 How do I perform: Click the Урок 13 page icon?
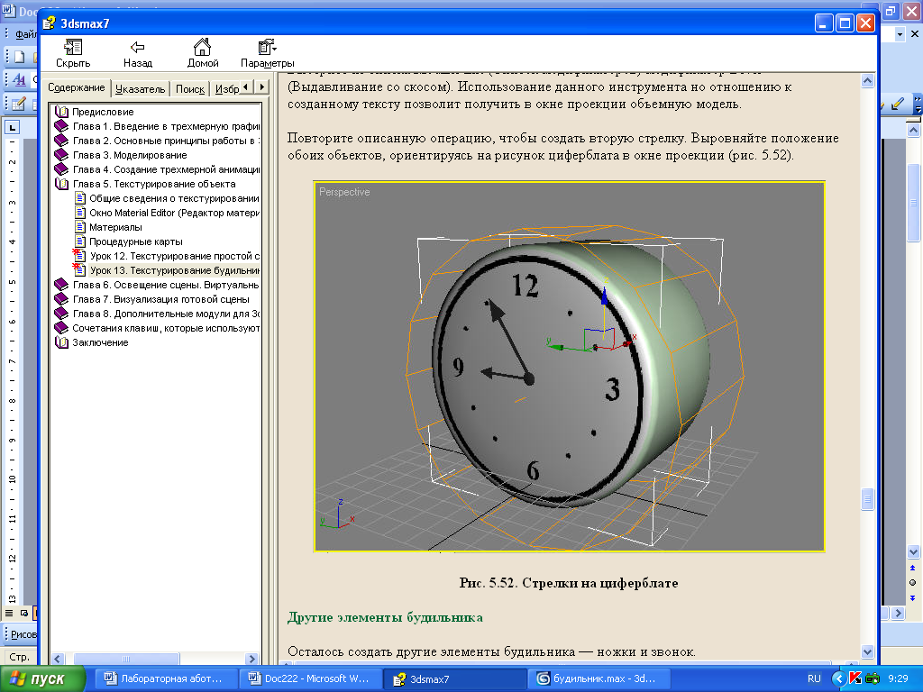[79, 270]
